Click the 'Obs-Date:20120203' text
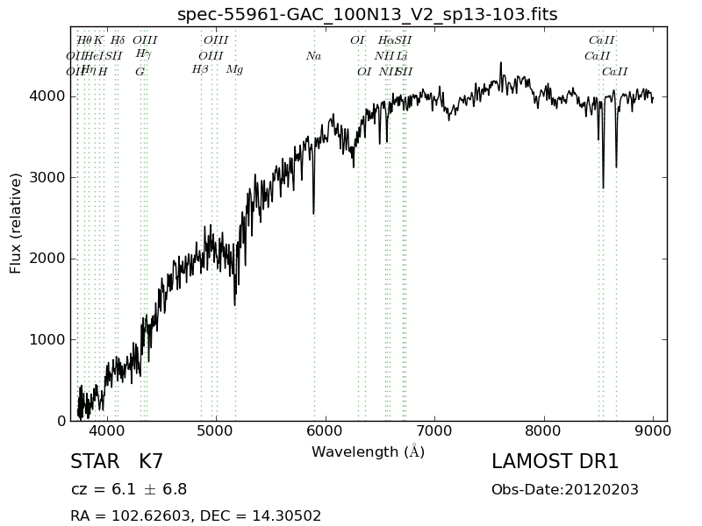Image resolution: width=702 pixels, height=526 pixels. pos(565,490)
